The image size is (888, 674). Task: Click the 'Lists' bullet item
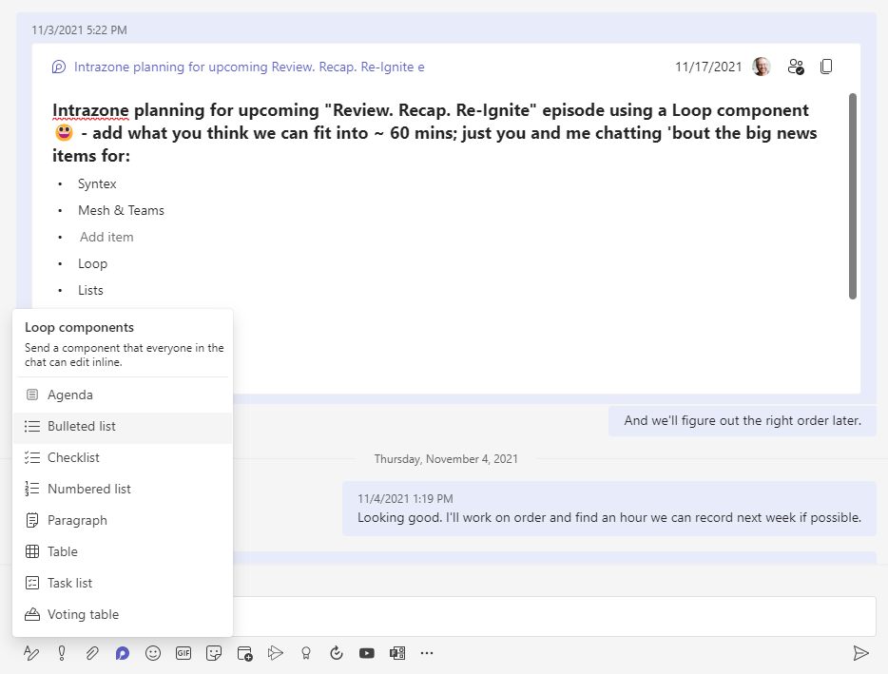click(90, 291)
